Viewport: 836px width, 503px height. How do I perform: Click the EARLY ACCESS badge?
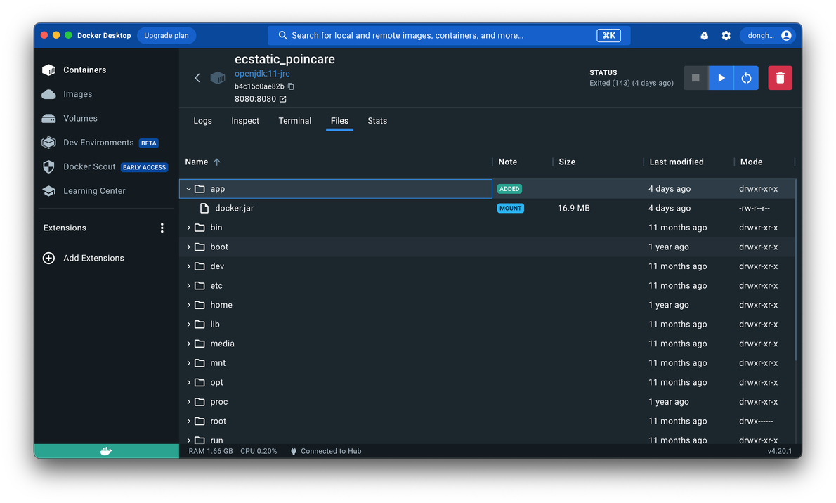pos(145,167)
